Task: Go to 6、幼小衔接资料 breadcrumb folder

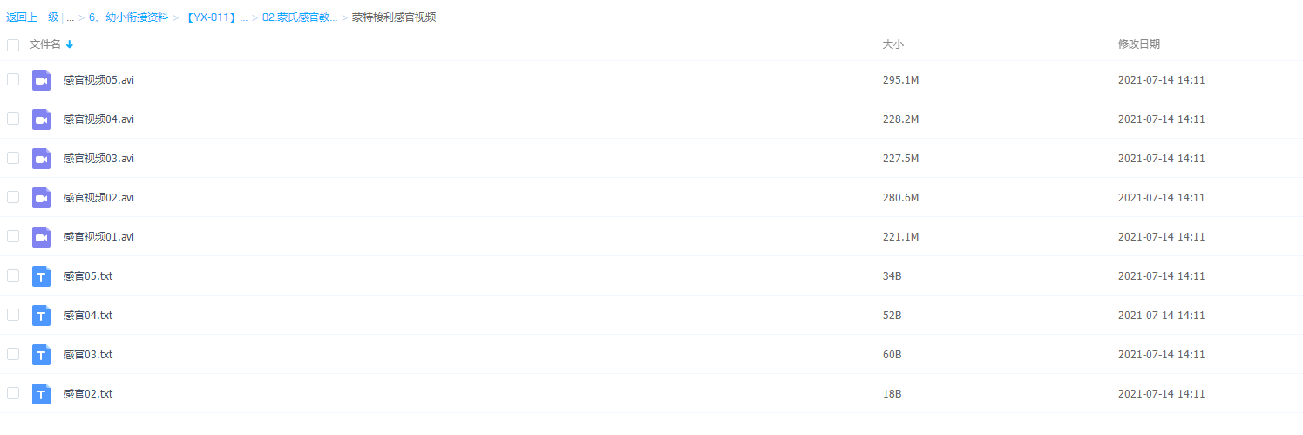Action: 129,17
